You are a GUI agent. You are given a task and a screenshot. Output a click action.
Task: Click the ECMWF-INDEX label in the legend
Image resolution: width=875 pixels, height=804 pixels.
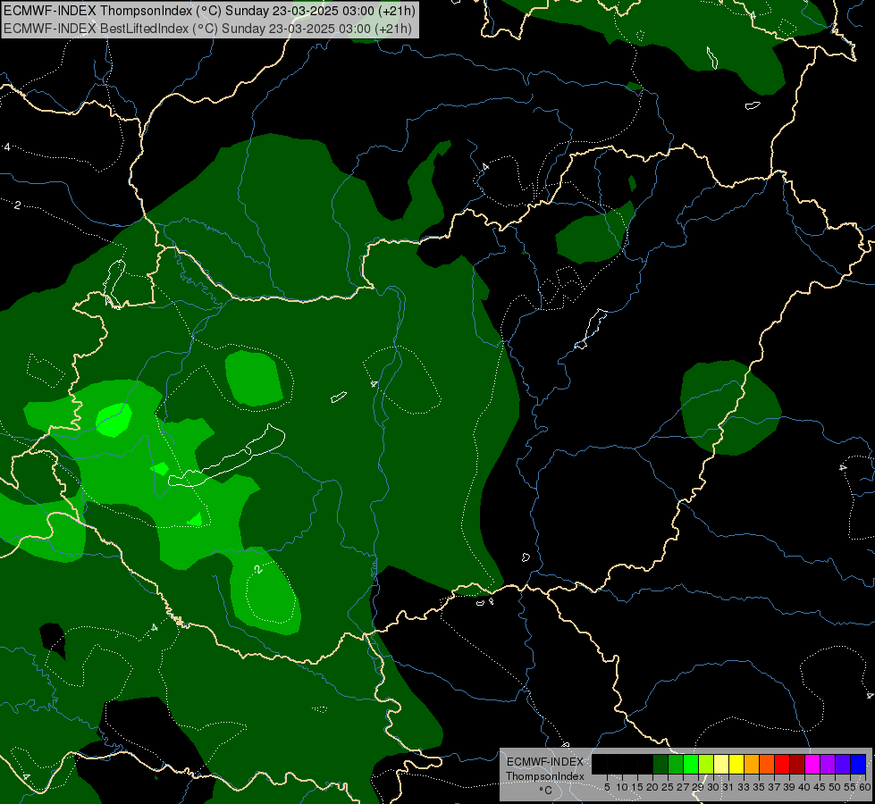(x=545, y=762)
